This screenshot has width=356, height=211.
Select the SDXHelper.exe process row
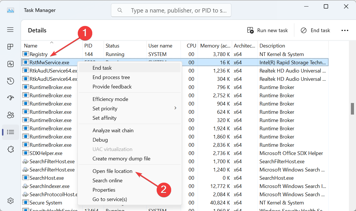pyautogui.click(x=46, y=153)
